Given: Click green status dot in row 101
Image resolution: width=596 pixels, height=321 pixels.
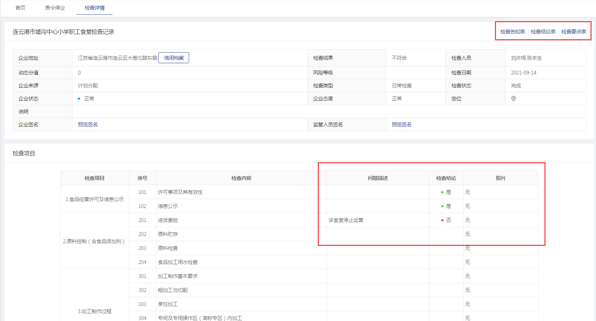Looking at the screenshot, I should (x=442, y=192).
